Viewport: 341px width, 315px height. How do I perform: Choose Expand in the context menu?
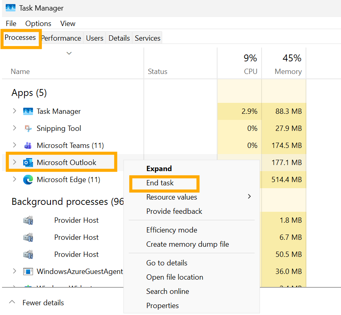pos(159,169)
